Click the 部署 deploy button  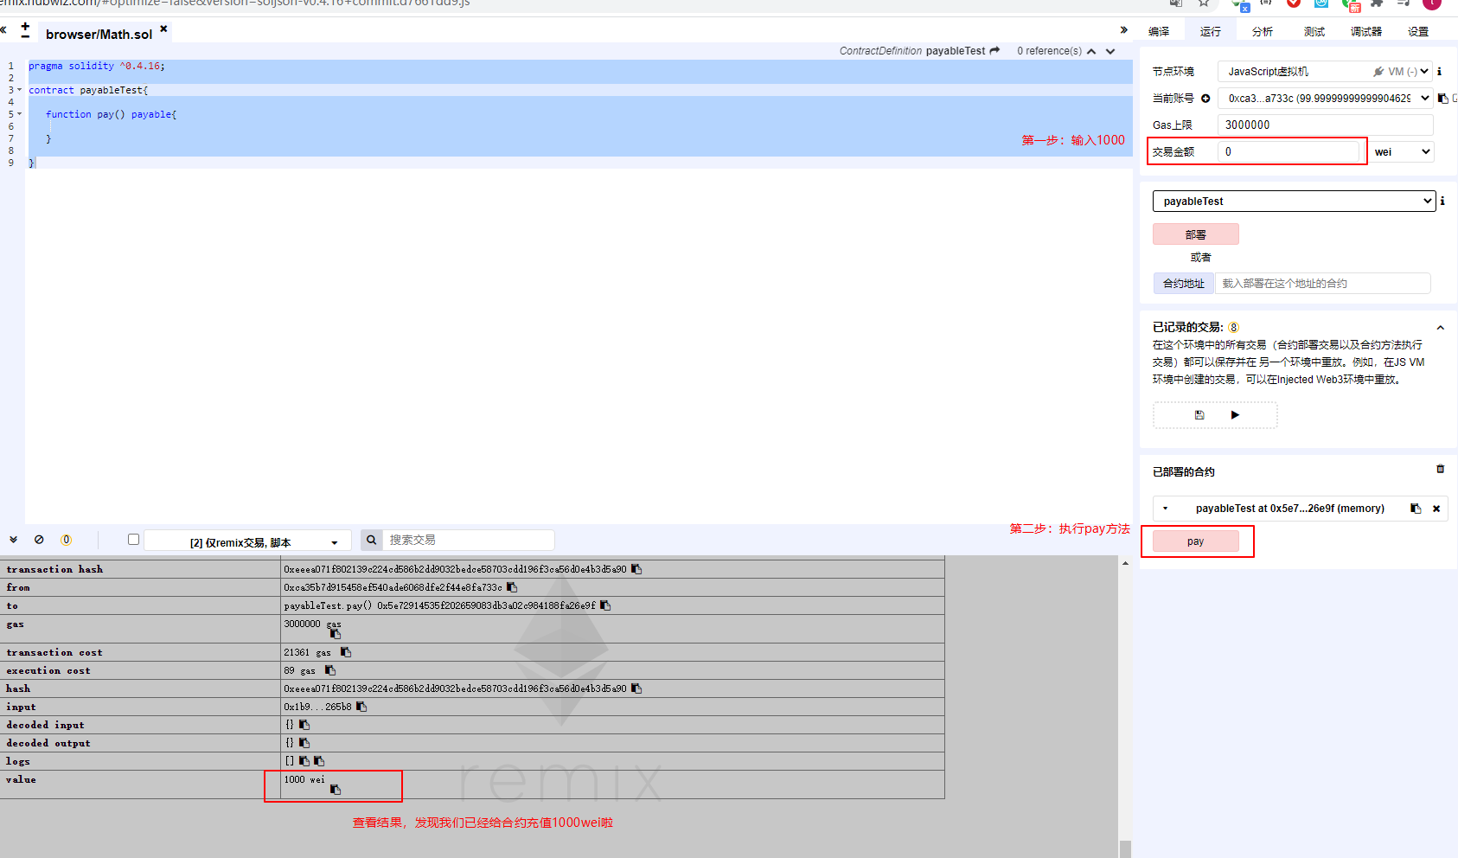(x=1196, y=234)
